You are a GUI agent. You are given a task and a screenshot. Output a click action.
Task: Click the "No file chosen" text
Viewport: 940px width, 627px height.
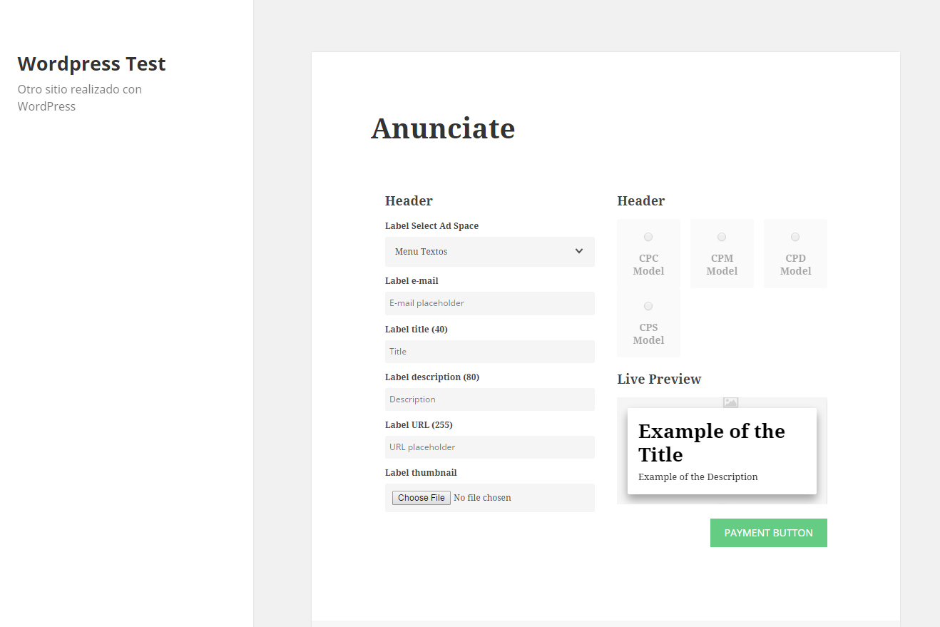coord(482,498)
